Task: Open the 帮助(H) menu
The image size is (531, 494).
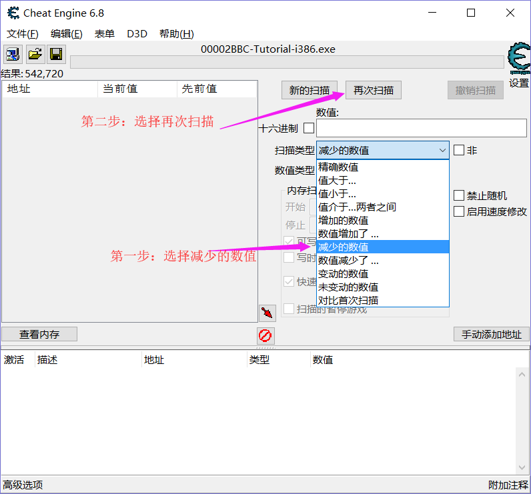Action: coord(177,34)
